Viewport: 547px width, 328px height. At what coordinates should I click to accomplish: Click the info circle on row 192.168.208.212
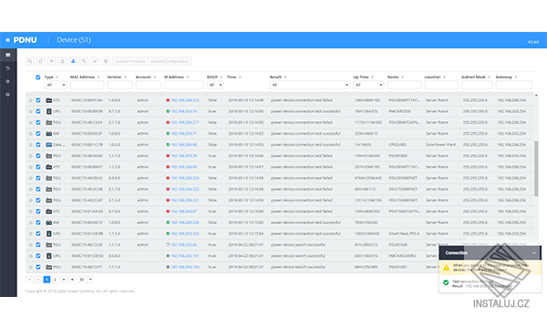(31, 100)
